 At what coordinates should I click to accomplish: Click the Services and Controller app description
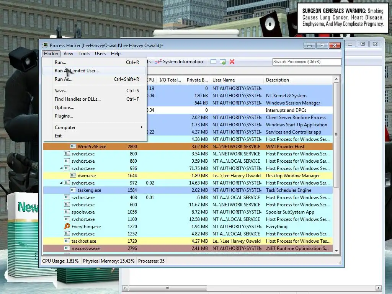(293, 132)
